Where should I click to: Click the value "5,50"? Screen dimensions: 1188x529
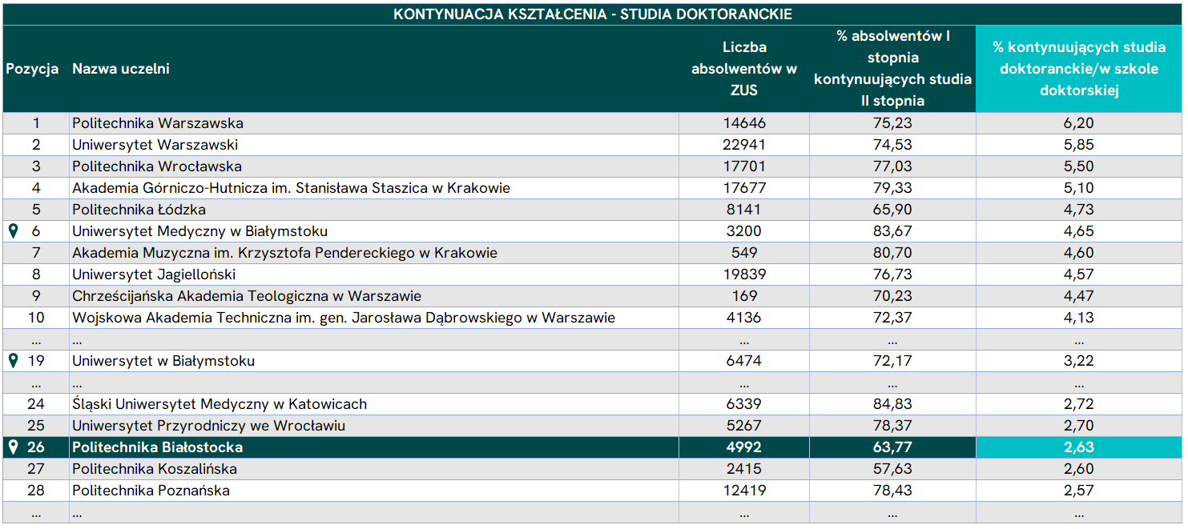click(x=1079, y=166)
